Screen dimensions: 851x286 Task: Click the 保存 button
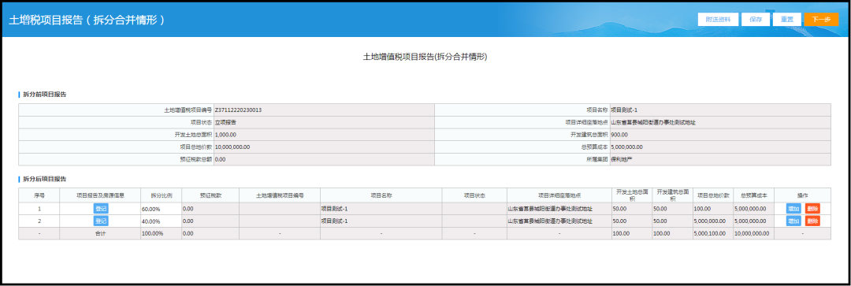point(756,20)
